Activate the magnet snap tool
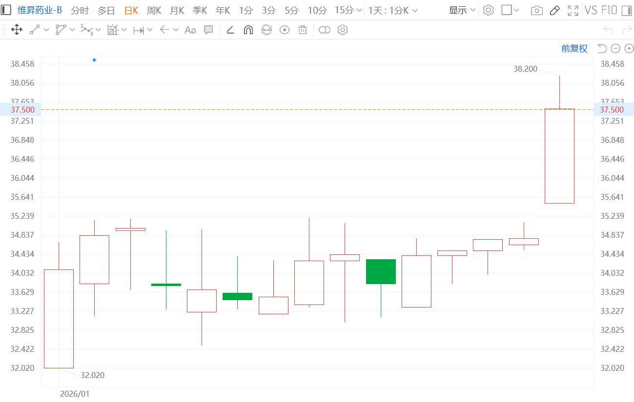634x402 pixels. 248,30
